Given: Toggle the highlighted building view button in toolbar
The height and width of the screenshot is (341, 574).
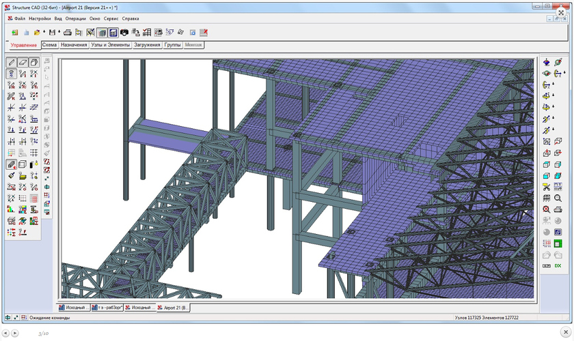Looking at the screenshot, I should coord(101,32).
